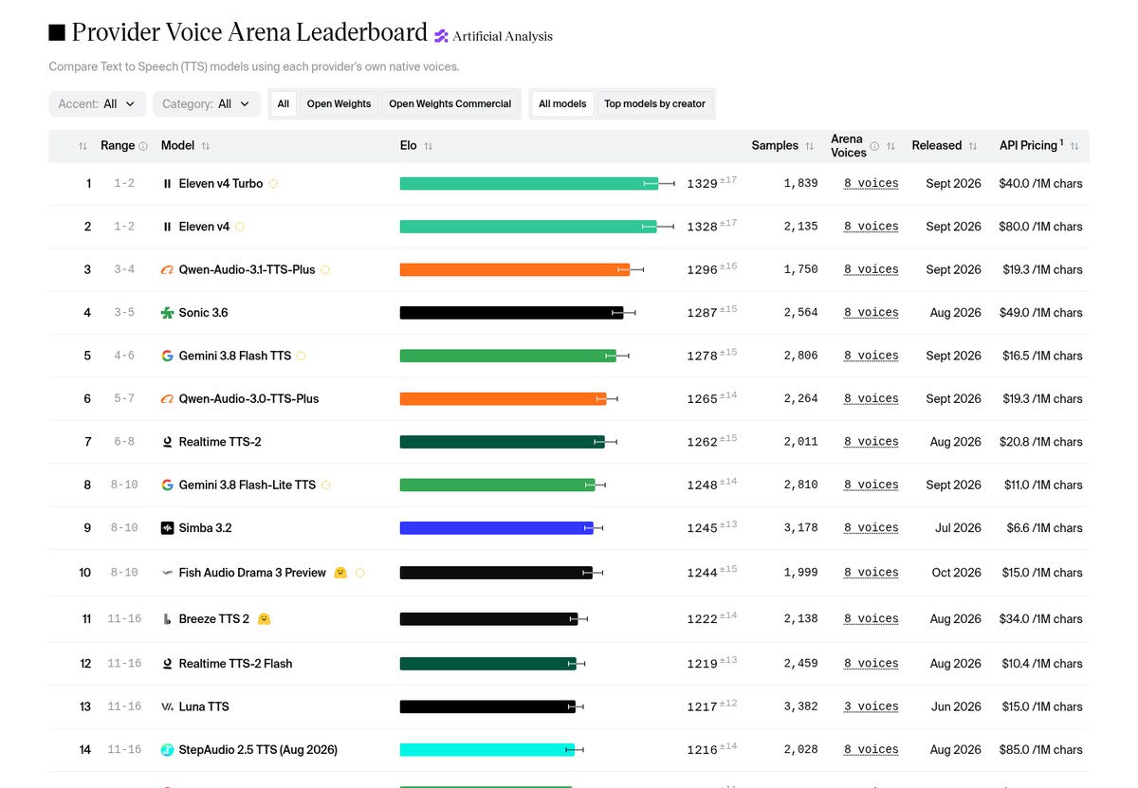This screenshot has height=788, width=1138.
Task: Click the StepAudio logo beside StepAudio 2.5 TTS
Action: (168, 750)
